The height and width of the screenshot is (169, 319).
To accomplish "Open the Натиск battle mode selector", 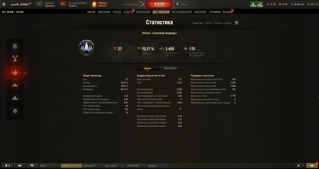I will coord(181,5).
